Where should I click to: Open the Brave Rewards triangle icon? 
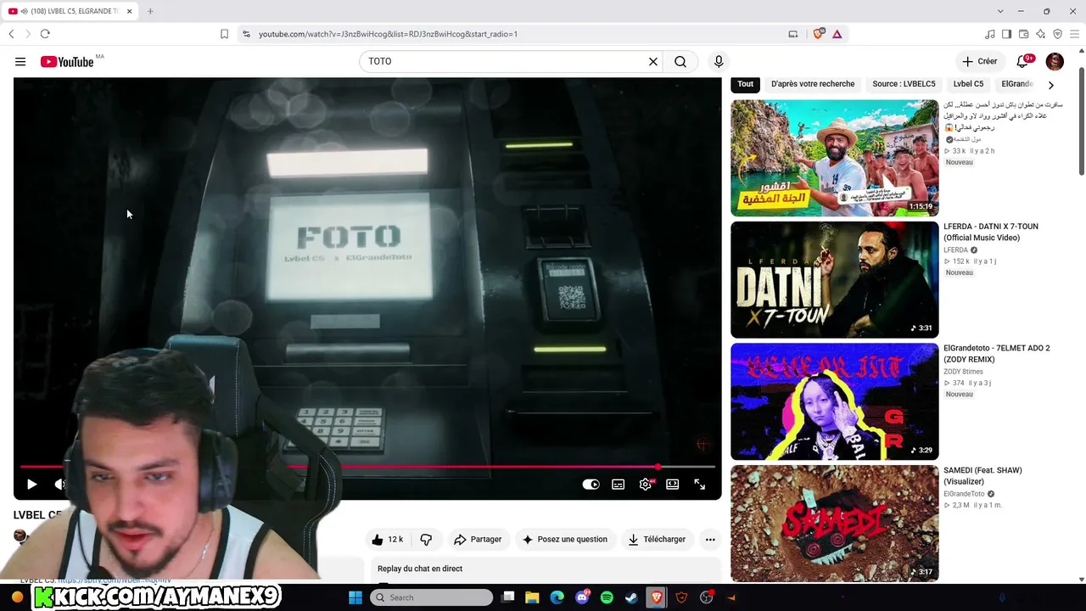(x=837, y=34)
